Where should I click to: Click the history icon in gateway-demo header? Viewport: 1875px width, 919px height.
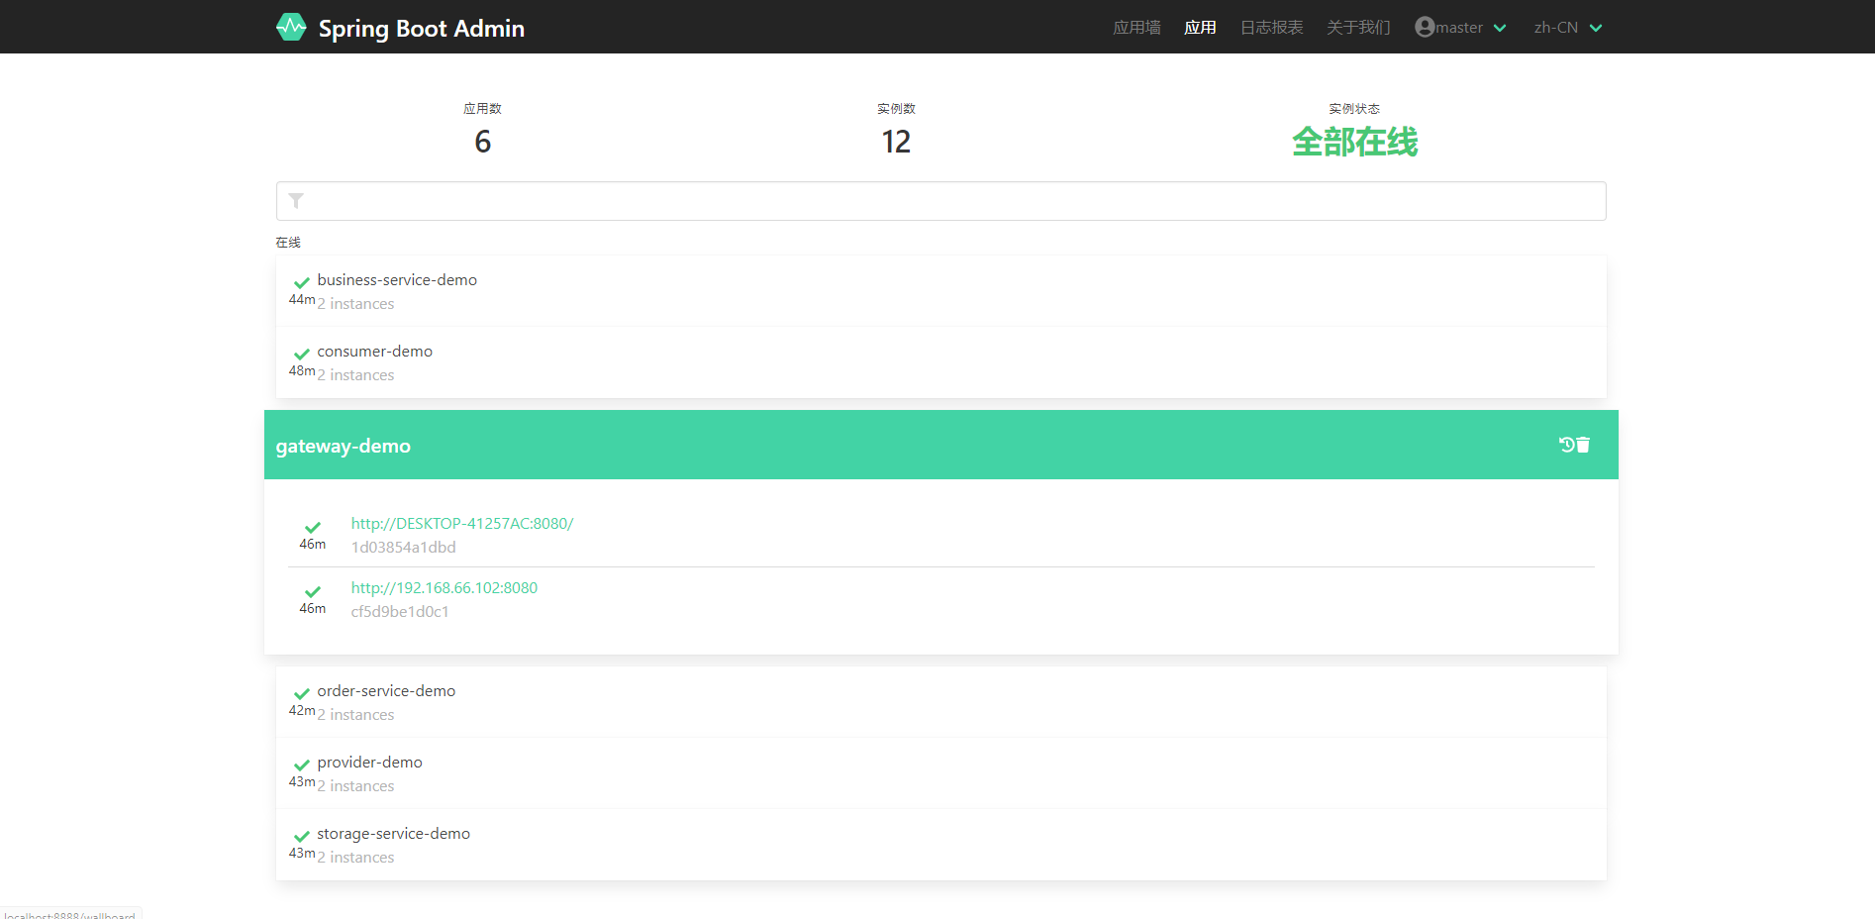point(1566,445)
